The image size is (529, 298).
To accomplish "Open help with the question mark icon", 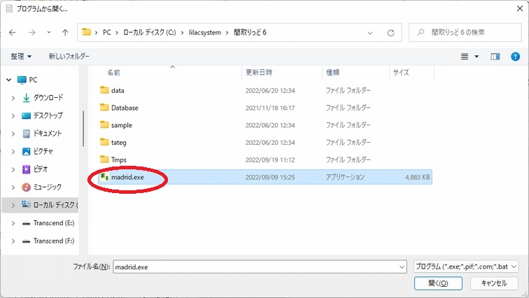I will tap(515, 57).
